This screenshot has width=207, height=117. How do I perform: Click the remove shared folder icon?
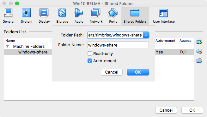(199, 61)
